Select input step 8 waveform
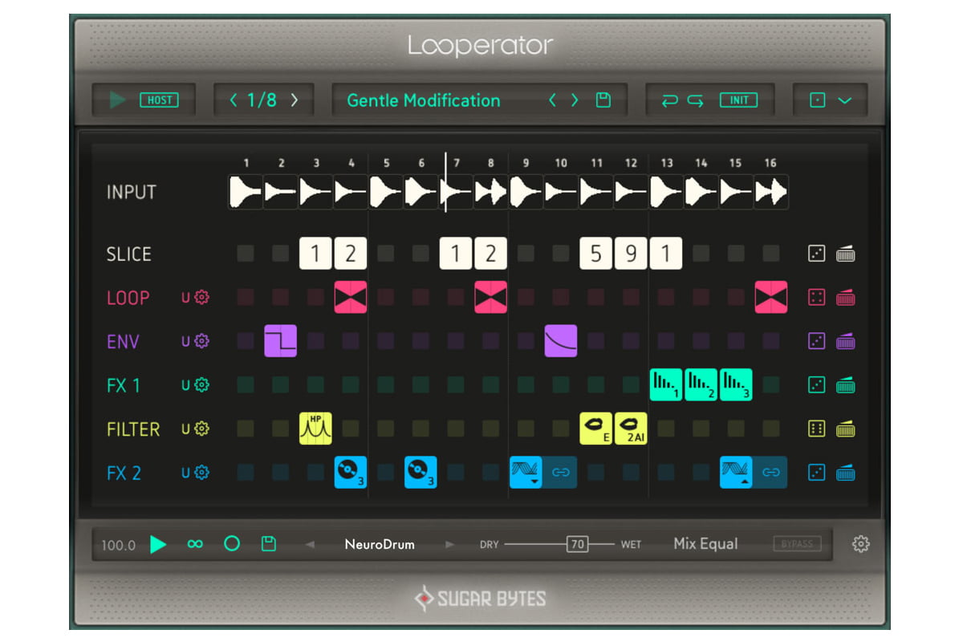This screenshot has width=963, height=642. pos(491,193)
